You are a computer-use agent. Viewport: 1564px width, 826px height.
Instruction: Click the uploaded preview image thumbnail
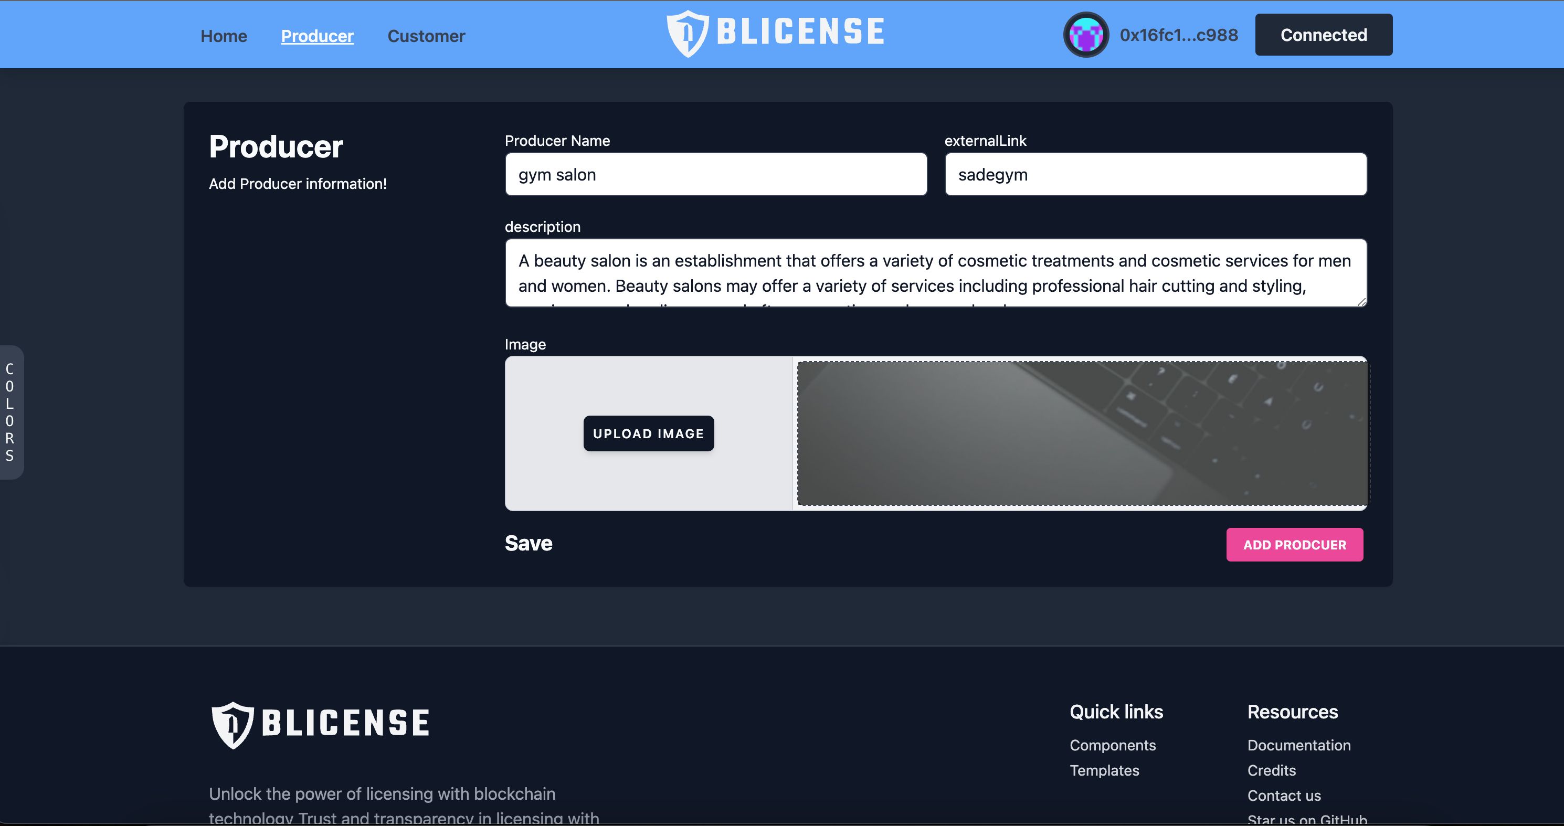[x=1082, y=433]
